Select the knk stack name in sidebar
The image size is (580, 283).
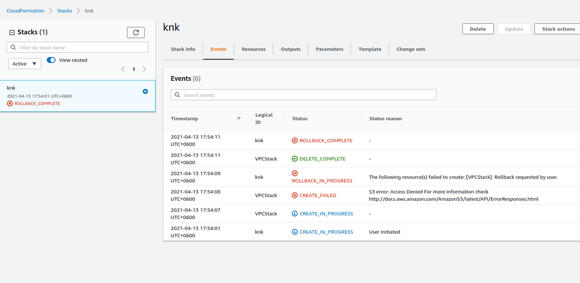[x=11, y=88]
